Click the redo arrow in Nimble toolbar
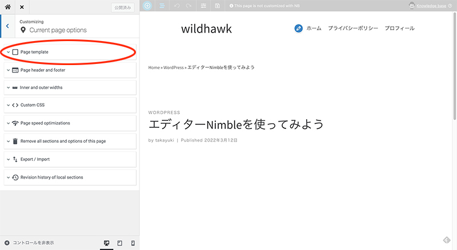The width and height of the screenshot is (457, 250). coord(189,6)
